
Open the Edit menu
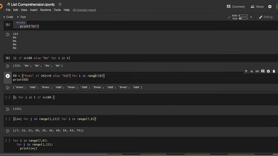click(16, 10)
